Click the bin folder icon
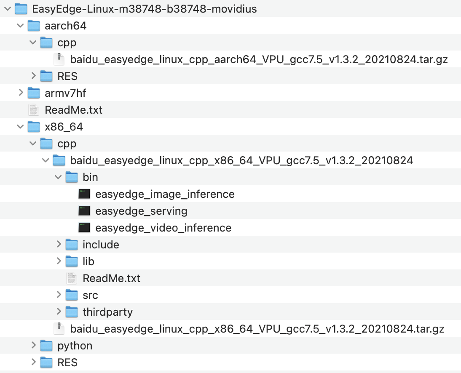This screenshot has width=461, height=373. pos(72,177)
